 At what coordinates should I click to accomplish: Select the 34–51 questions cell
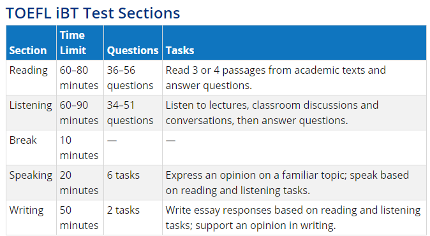coord(133,113)
